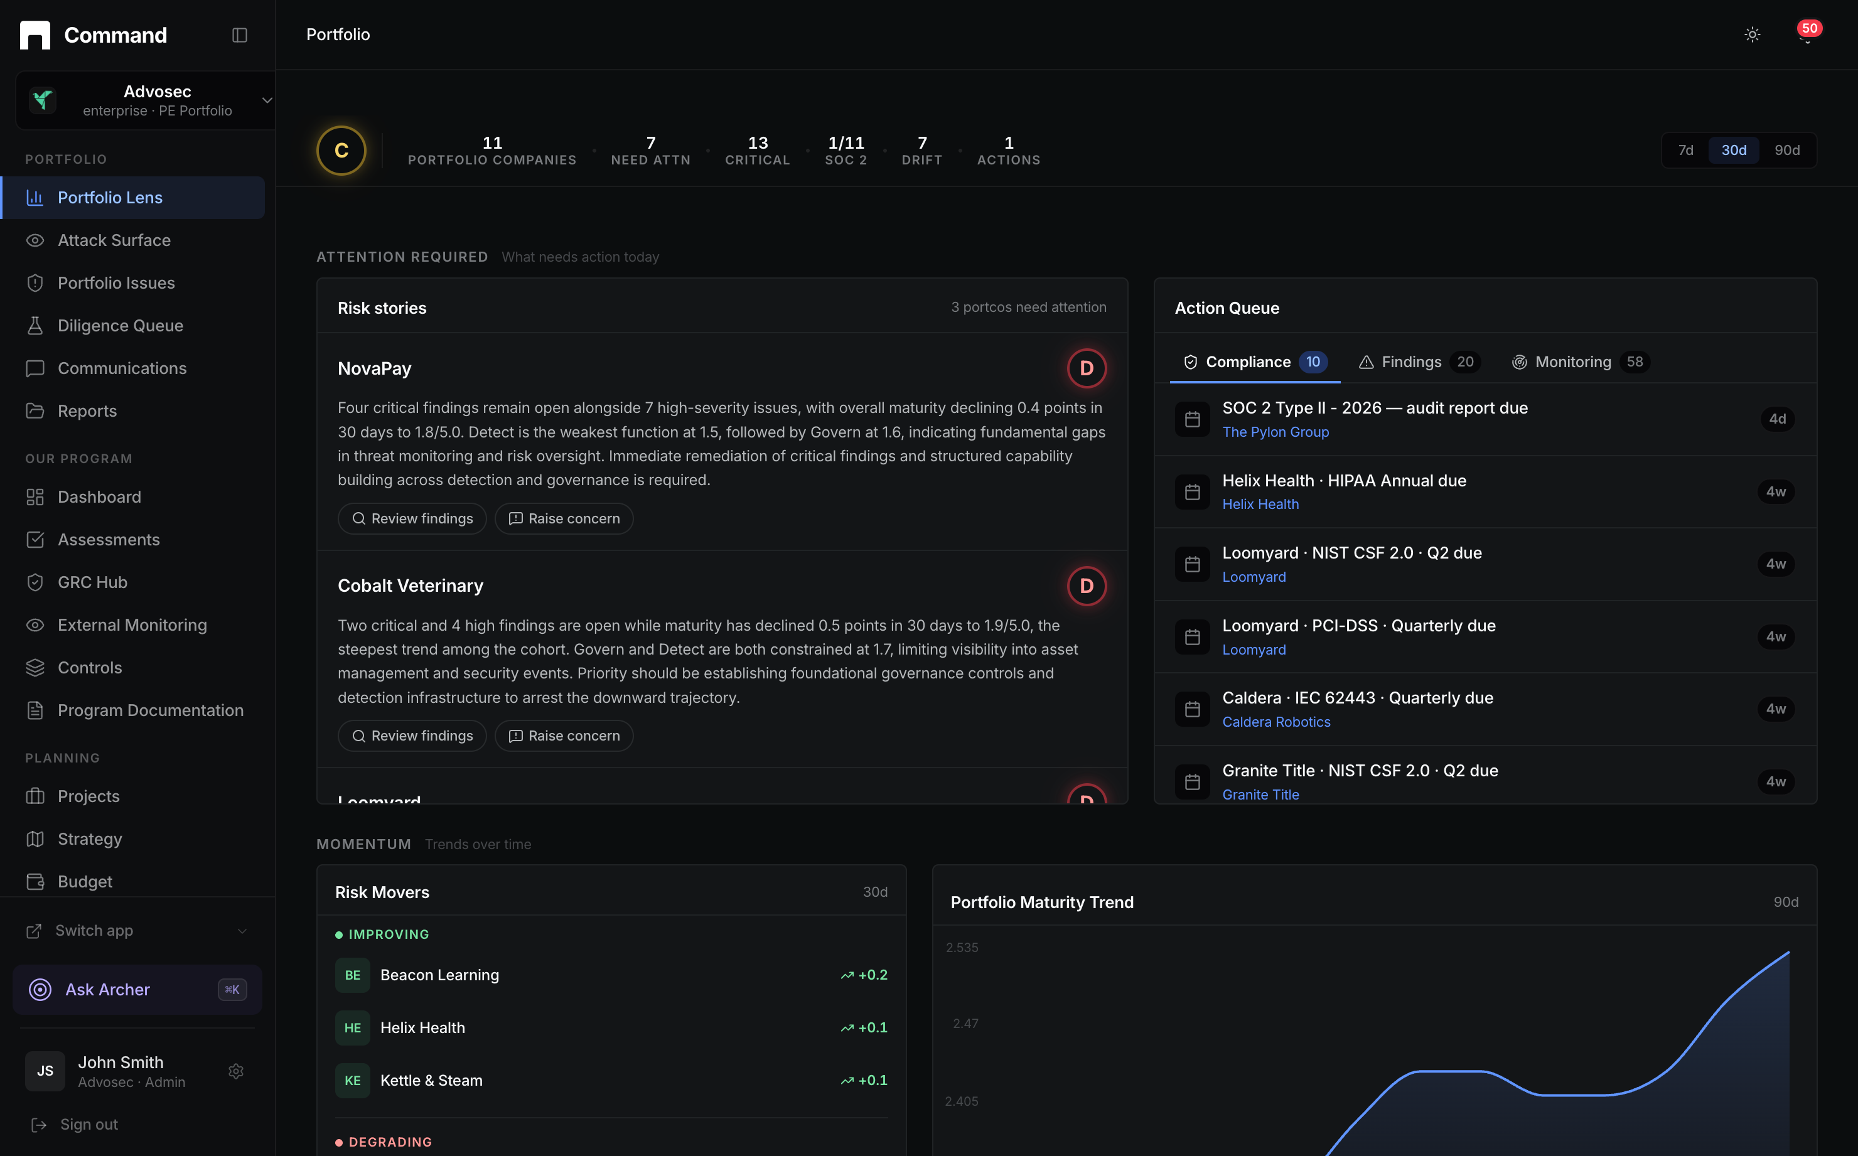Click the Projects icon
The height and width of the screenshot is (1156, 1858).
click(35, 796)
